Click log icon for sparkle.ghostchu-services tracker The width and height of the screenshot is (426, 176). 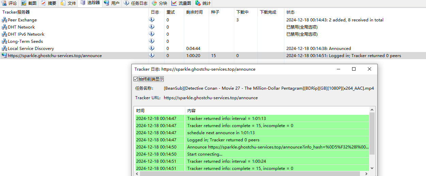click(x=152, y=55)
